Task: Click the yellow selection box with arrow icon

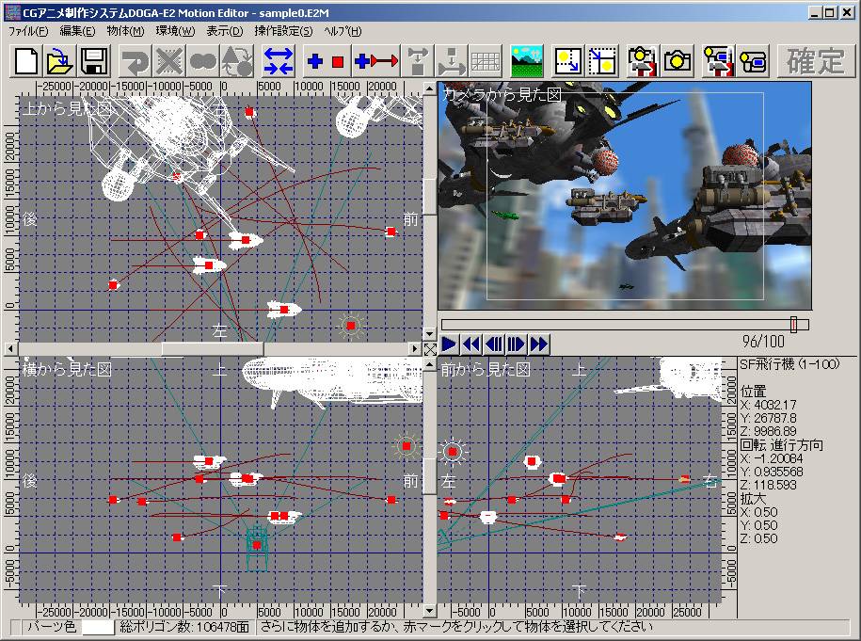Action: coord(568,62)
